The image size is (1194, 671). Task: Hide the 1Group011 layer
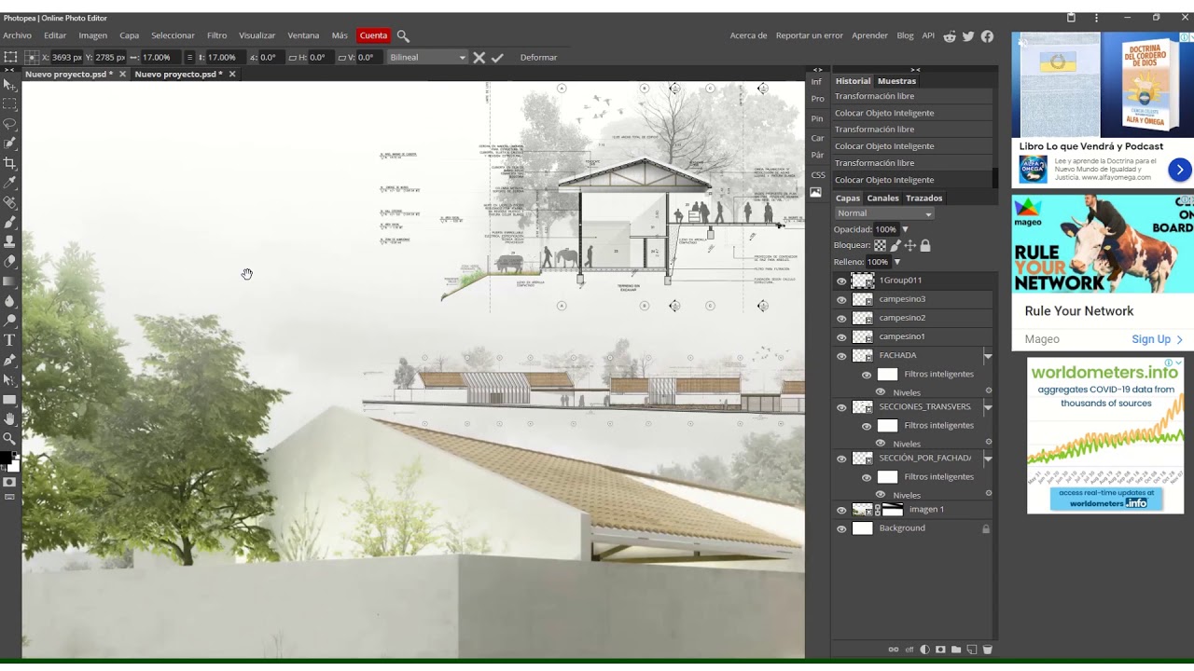pos(841,281)
